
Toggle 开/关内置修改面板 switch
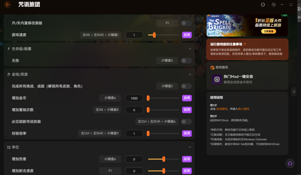[x=186, y=23]
